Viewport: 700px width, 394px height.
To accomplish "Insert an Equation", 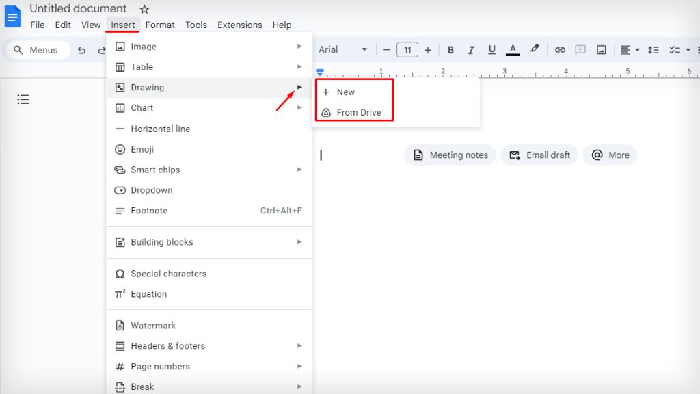I will [209, 294].
